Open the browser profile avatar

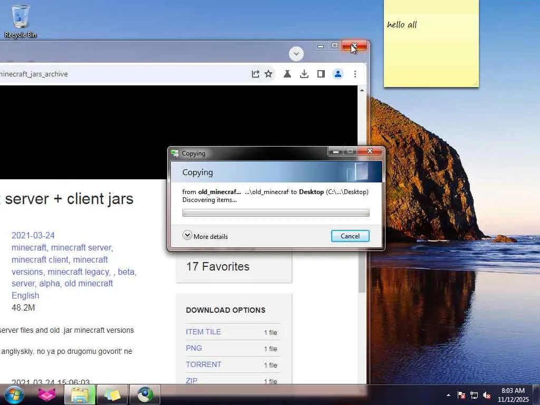[x=338, y=74]
